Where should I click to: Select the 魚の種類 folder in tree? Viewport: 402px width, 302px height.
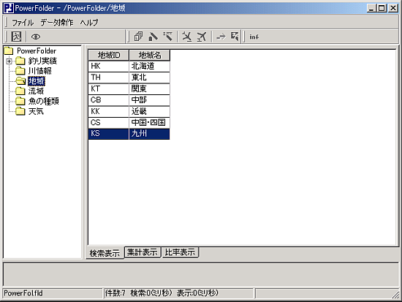pyautogui.click(x=43, y=101)
